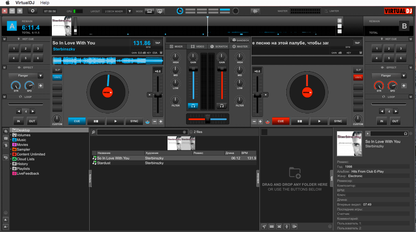Viewport: 416px width, 232px height.
Task: Click the crossfader handle
Action: click(208, 119)
